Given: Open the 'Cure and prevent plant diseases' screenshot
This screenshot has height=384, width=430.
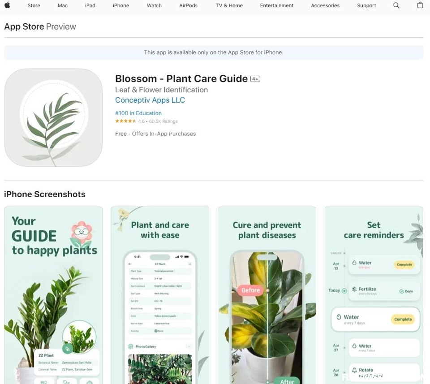Looking at the screenshot, I should [267, 295].
